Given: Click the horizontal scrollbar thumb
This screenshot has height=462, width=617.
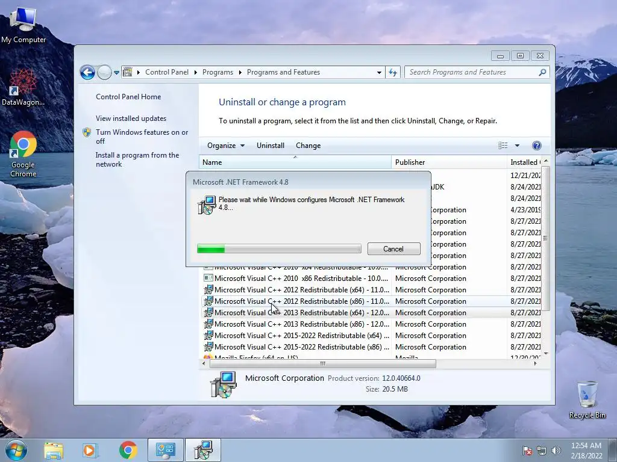Looking at the screenshot, I should (323, 363).
